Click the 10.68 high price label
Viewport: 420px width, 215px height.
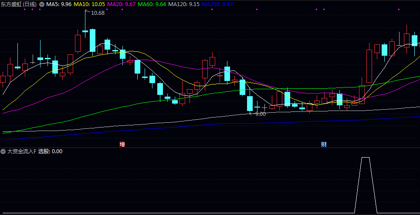(x=98, y=13)
